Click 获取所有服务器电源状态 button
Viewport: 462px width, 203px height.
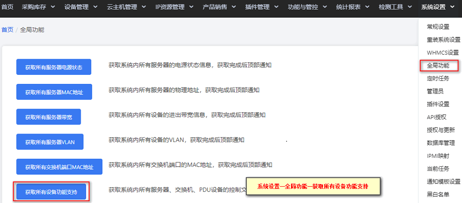click(x=54, y=67)
